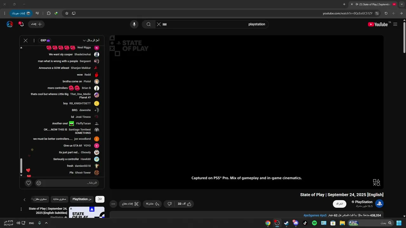Screen dimensions: 406x228
Task: Click the PlayStation shapes watermark in player
Action: click(x=377, y=182)
